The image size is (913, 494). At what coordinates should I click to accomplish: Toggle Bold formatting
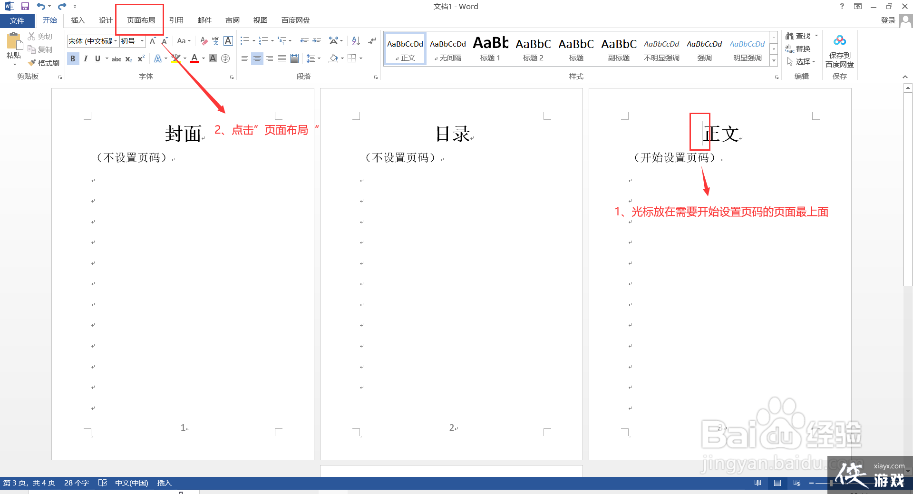point(73,58)
